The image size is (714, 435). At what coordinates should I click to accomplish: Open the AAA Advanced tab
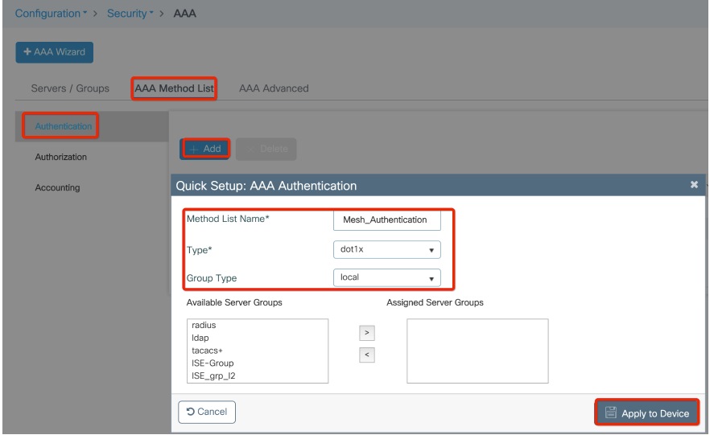coord(274,88)
